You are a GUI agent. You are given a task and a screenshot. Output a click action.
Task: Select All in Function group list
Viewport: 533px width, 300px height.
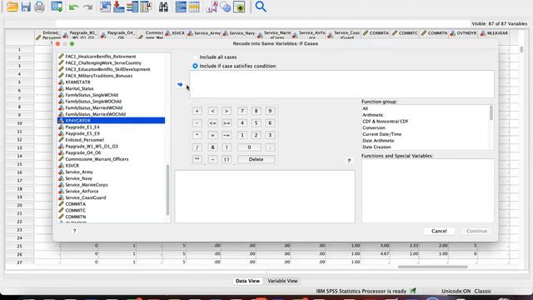coord(365,108)
